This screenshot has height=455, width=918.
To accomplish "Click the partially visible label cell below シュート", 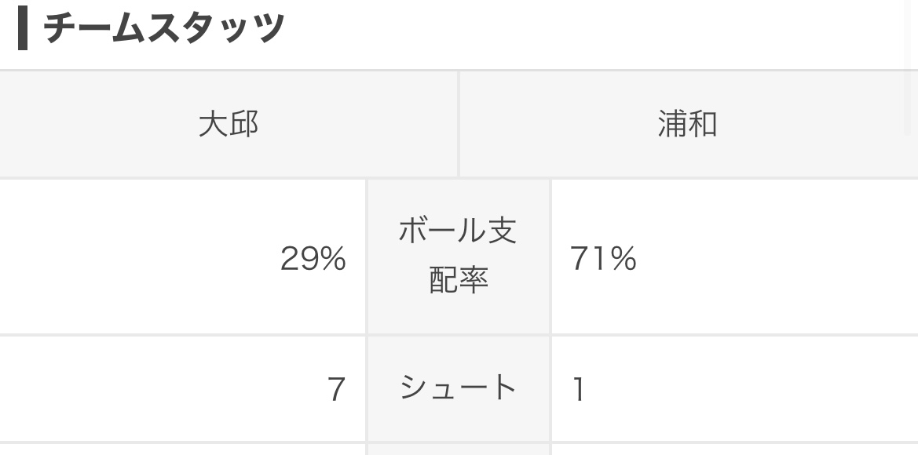I will (x=458, y=450).
